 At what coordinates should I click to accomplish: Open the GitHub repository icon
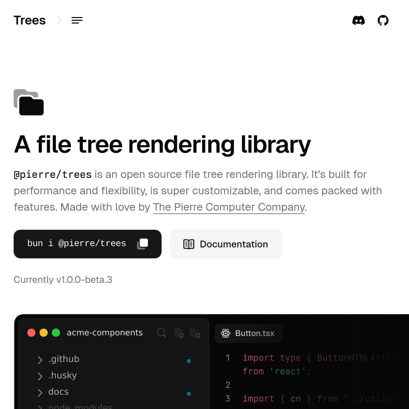(x=383, y=20)
